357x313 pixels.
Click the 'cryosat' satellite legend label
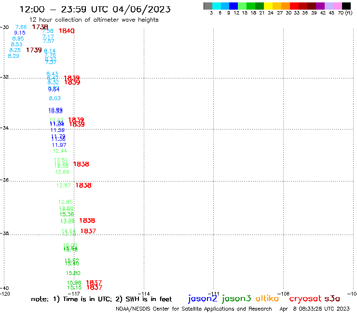click(x=305, y=299)
